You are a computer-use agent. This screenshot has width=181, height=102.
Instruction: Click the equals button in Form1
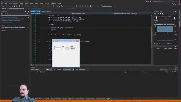(x=67, y=48)
